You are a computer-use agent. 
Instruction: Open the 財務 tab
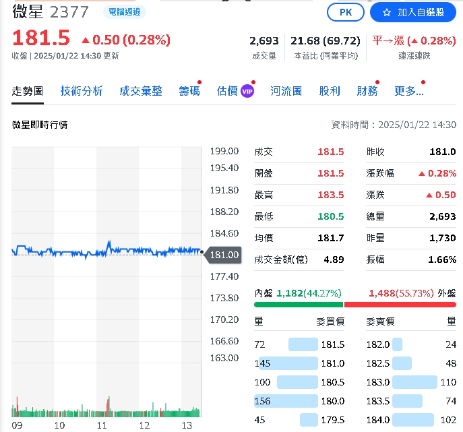pos(367,91)
